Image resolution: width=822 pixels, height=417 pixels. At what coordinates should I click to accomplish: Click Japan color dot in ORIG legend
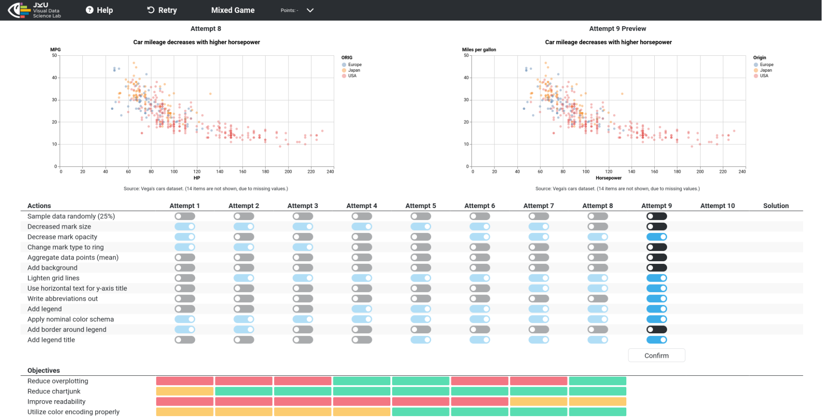344,70
